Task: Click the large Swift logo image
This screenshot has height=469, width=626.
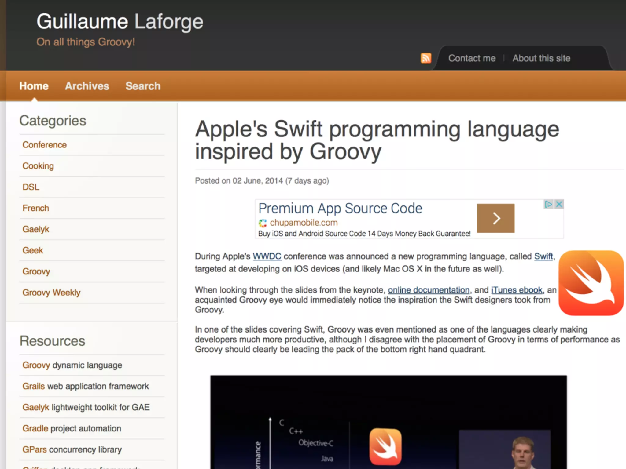Action: tap(591, 283)
